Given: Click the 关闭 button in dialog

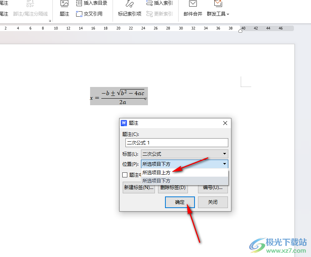Looking at the screenshot, I should 213,202.
